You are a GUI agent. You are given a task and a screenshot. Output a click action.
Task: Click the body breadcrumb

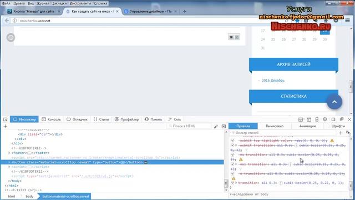click(x=29, y=196)
